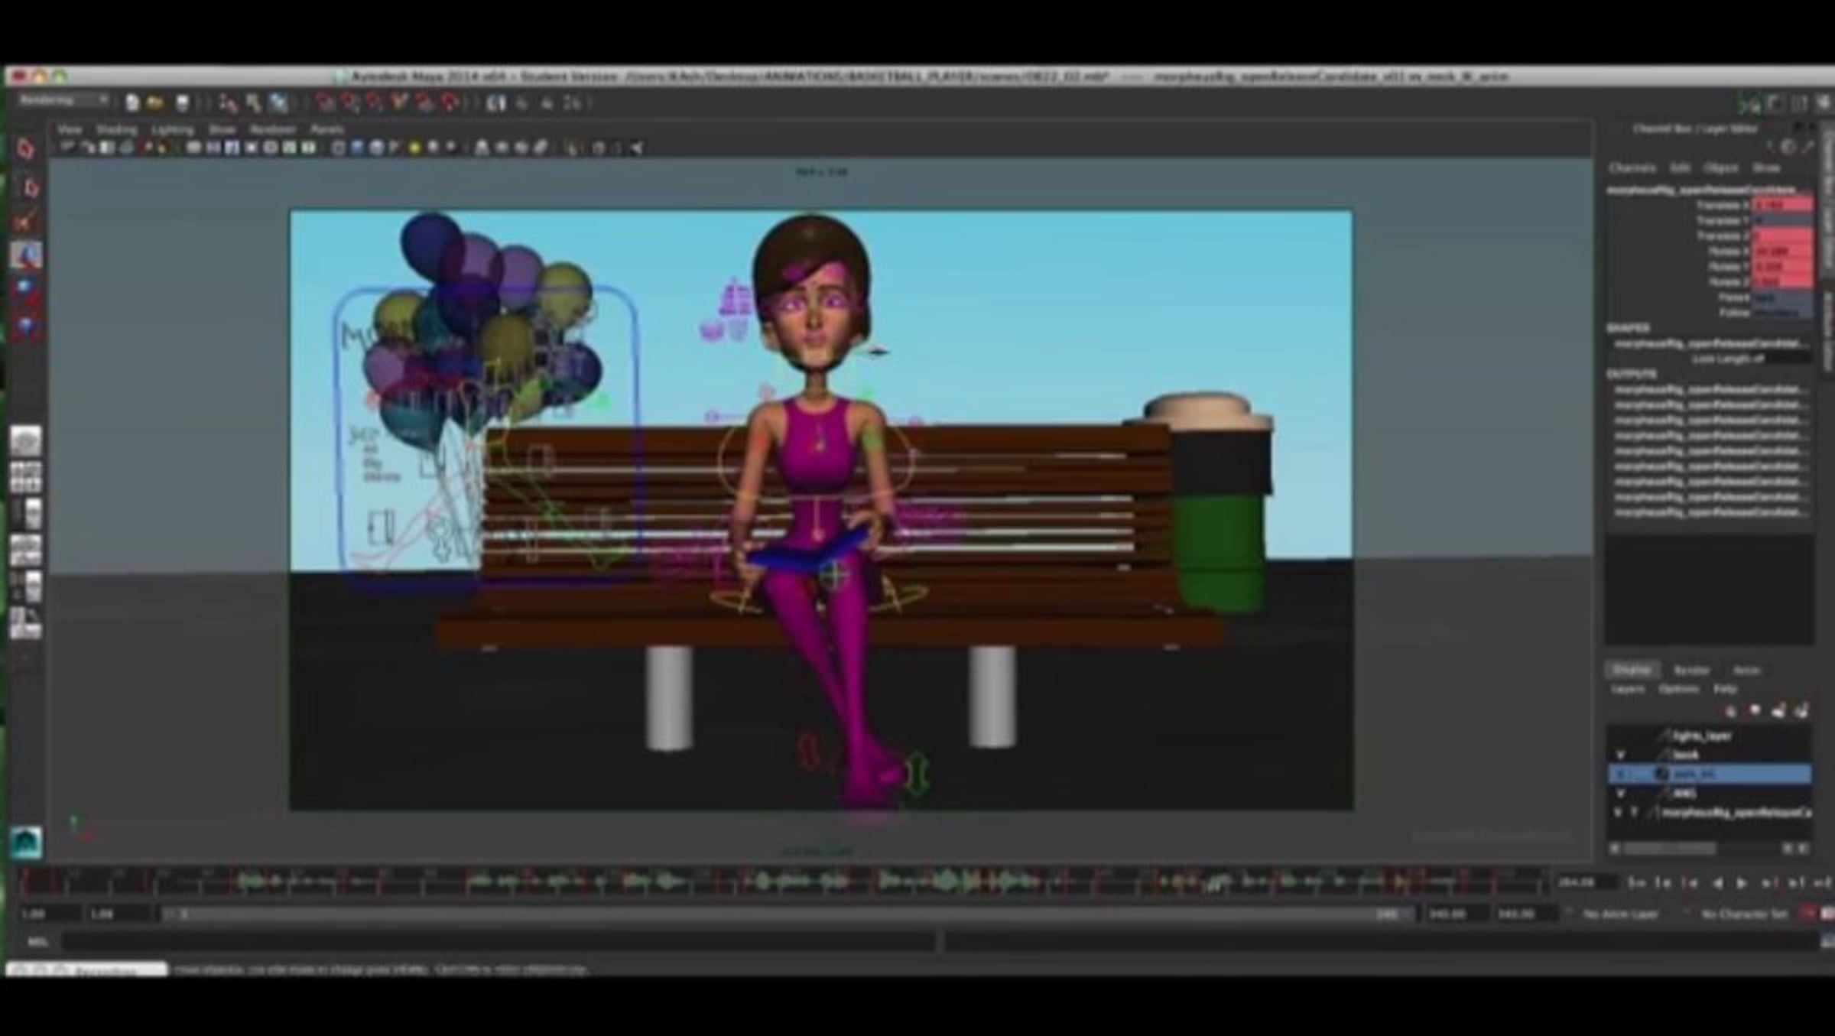This screenshot has width=1835, height=1036.
Task: Click the Save Scene icon
Action: point(182,102)
